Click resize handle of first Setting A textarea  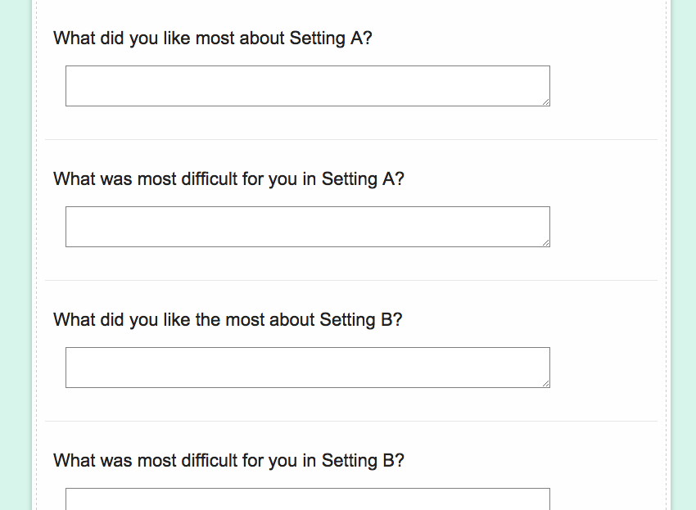tap(545, 102)
